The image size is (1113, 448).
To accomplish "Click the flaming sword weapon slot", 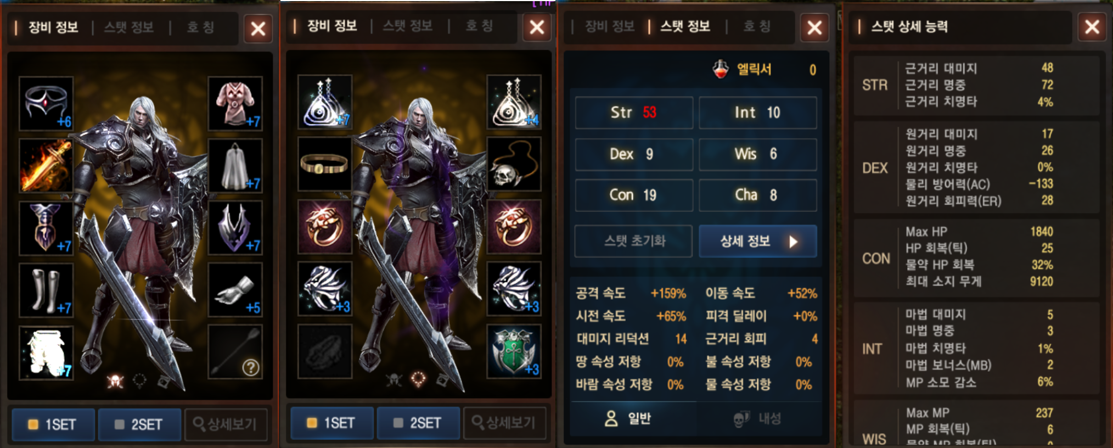I will click(46, 166).
